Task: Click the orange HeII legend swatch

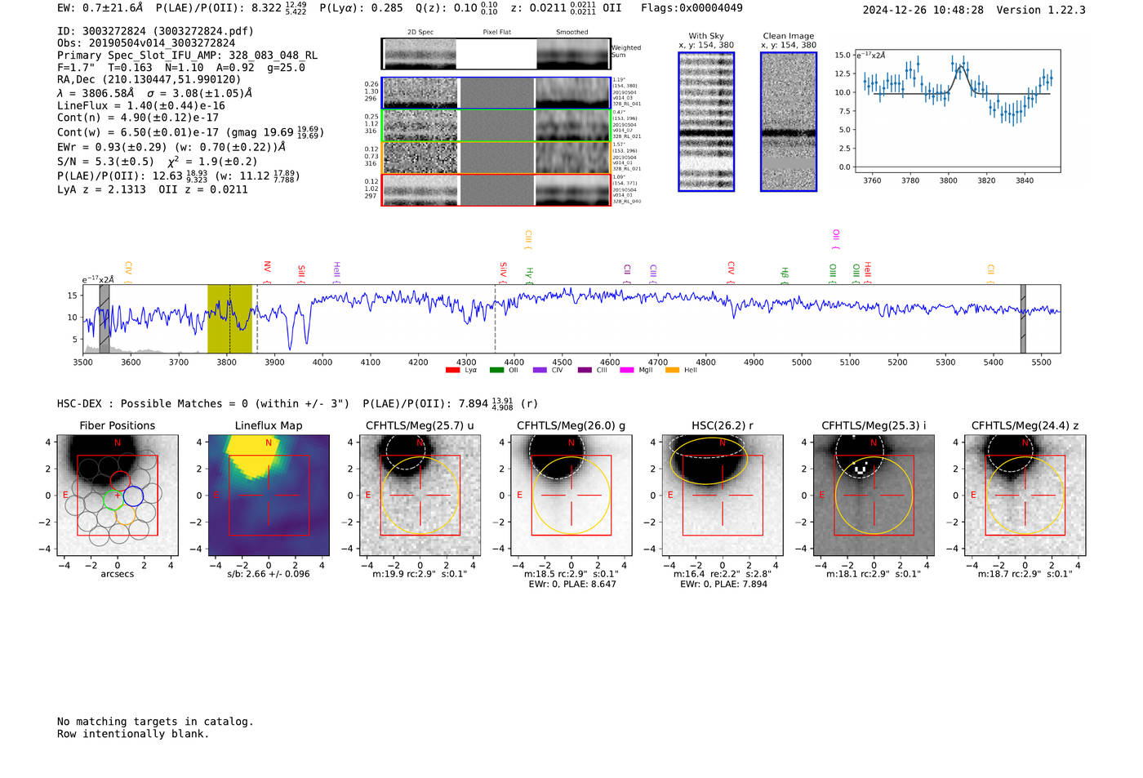Action: pyautogui.click(x=672, y=371)
